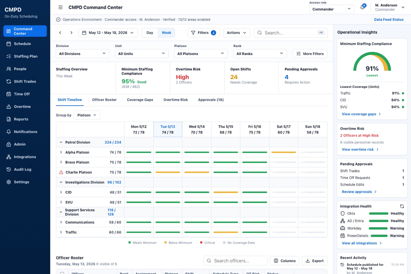Open Schedule from the sidebar

(x=25, y=44)
